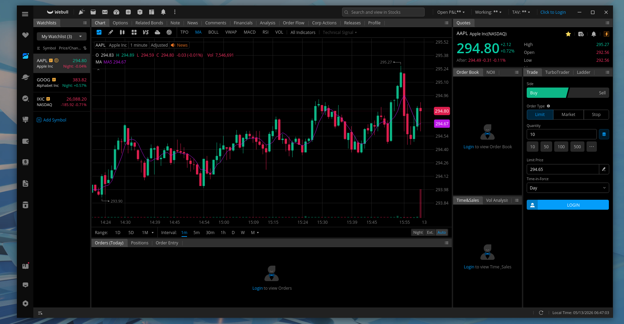
Task: Open the wallet icon in left sidebar
Action: click(25, 141)
